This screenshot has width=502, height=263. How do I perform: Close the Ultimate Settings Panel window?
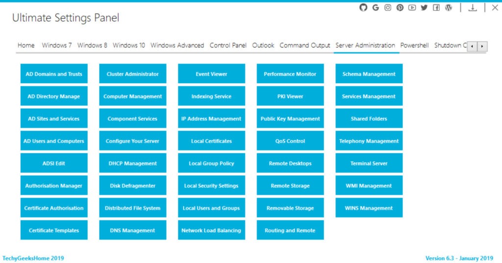coord(495,7)
